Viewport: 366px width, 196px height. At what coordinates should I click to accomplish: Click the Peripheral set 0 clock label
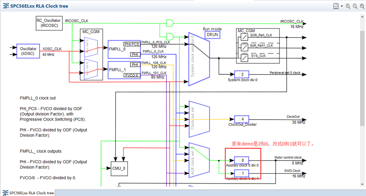click(x=285, y=73)
